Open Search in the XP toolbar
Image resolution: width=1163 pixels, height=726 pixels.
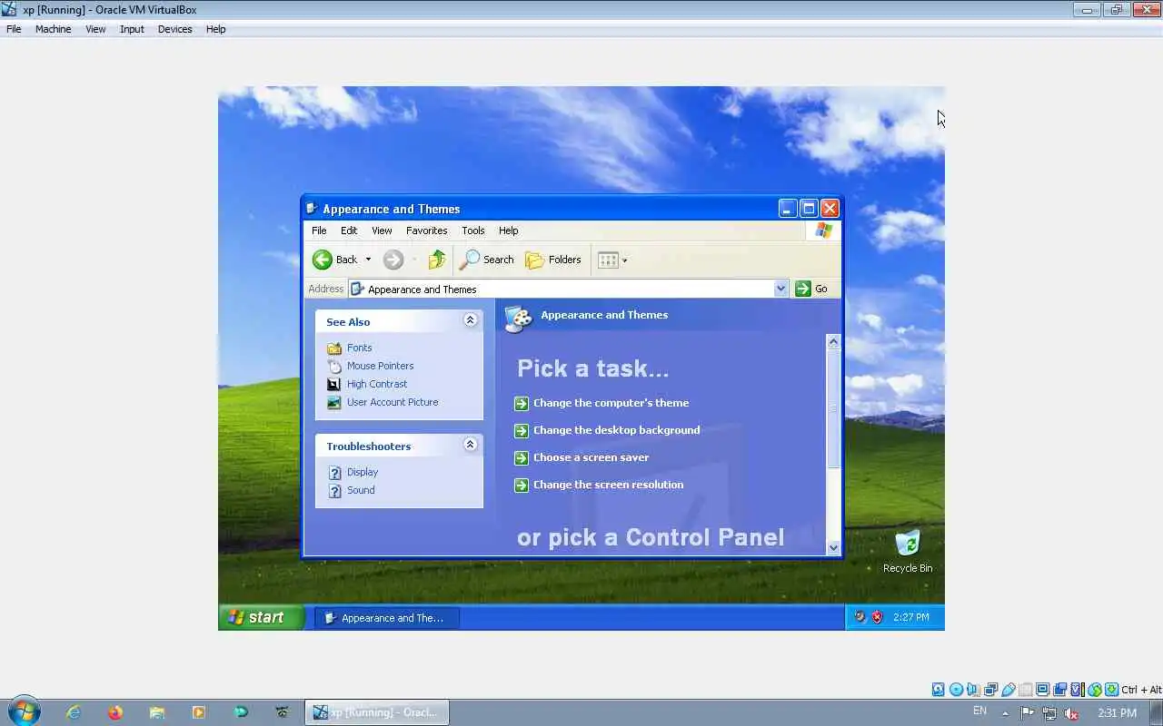pos(487,260)
